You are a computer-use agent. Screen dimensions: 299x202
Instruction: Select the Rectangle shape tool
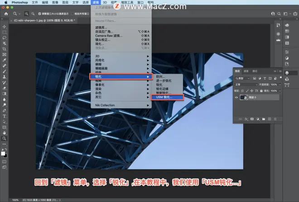click(x=4, y=127)
